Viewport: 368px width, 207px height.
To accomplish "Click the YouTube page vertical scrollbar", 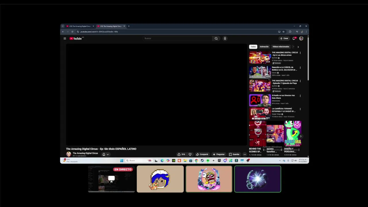I will point(308,58).
